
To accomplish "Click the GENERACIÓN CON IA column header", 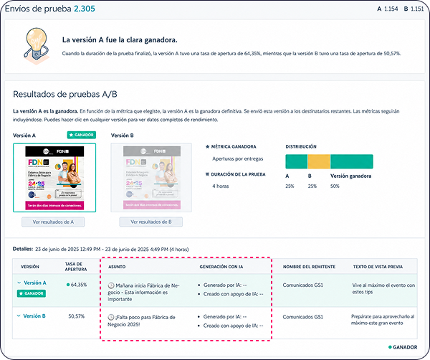I will pyautogui.click(x=221, y=267).
